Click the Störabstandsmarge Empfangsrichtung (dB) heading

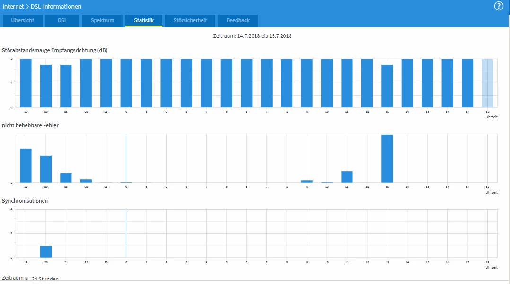click(x=55, y=50)
